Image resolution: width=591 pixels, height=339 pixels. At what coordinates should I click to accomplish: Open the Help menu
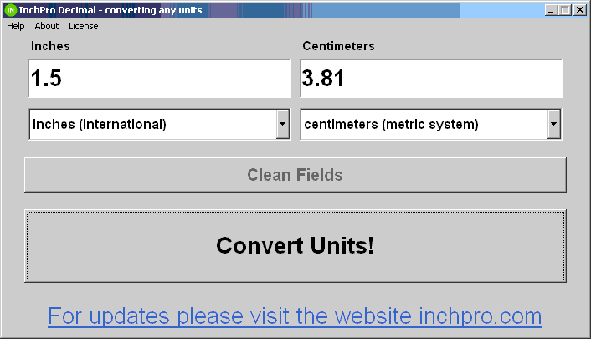(15, 26)
